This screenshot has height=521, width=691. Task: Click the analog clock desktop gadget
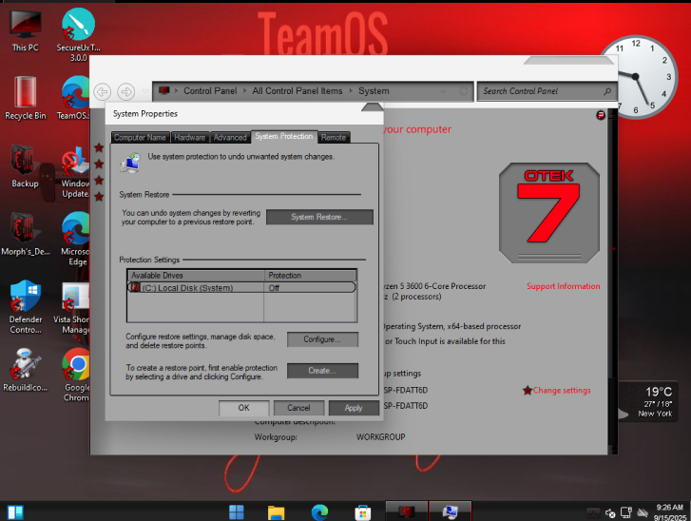[x=636, y=77]
